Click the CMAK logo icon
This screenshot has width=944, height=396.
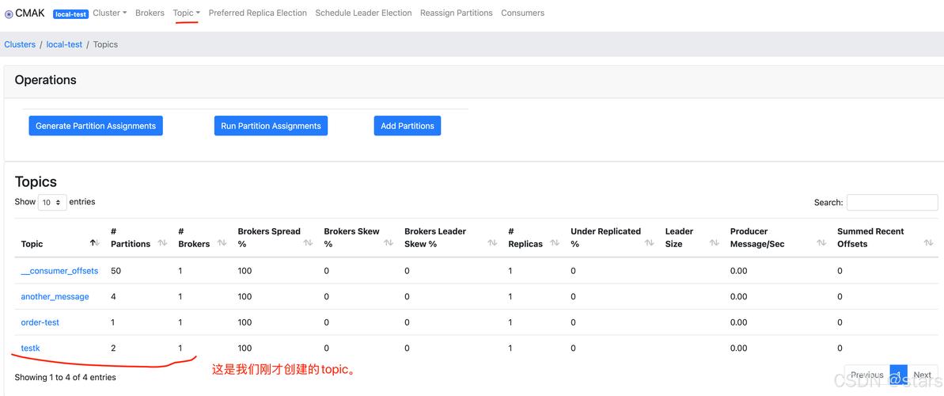click(x=9, y=14)
